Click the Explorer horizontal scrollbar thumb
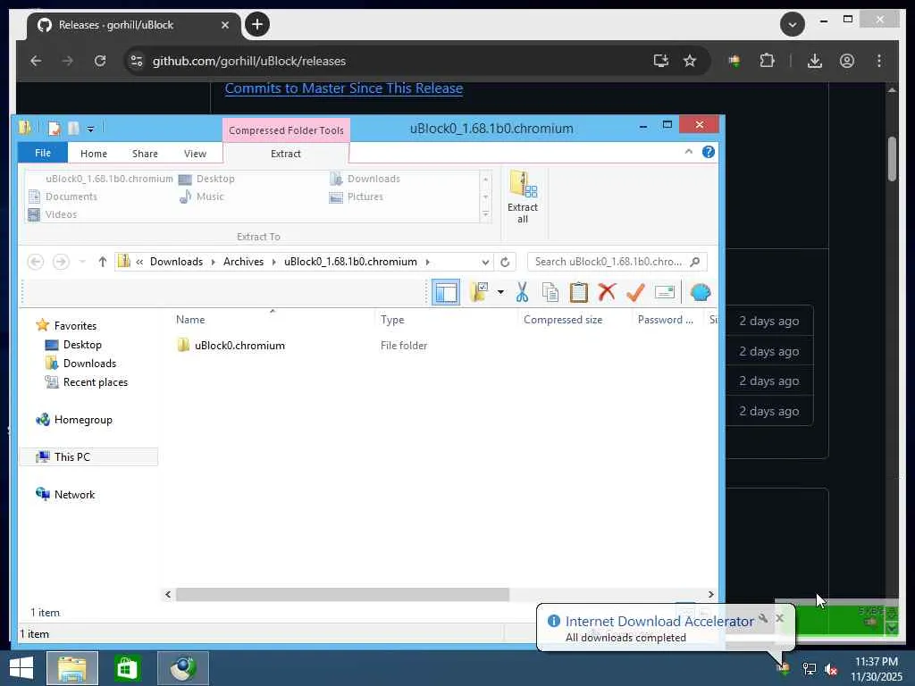The height and width of the screenshot is (686, 915). pyautogui.click(x=342, y=594)
